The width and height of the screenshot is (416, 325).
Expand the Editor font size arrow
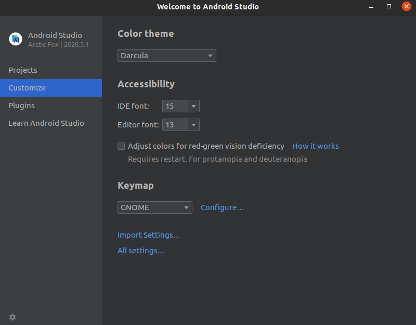click(193, 125)
